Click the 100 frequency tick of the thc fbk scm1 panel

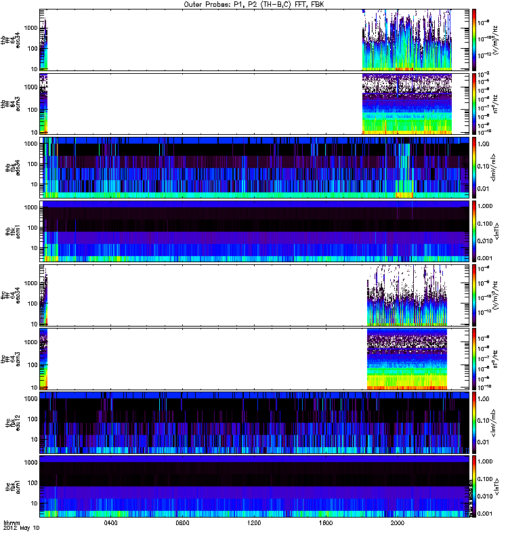tap(32, 483)
